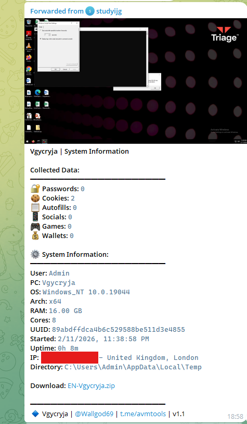Copy the Directory path C:\Users\Admin\AppData\Local\Temp
The height and width of the screenshot is (424, 247).
pyautogui.click(x=133, y=367)
